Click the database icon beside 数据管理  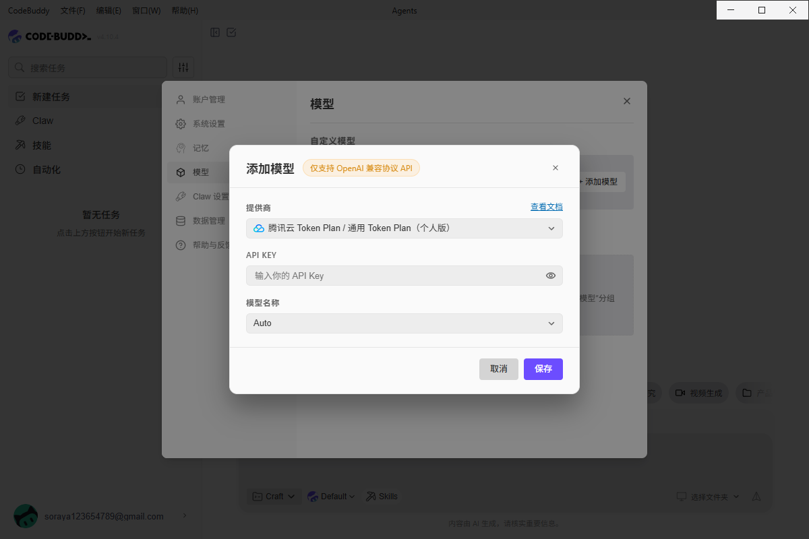tap(181, 221)
